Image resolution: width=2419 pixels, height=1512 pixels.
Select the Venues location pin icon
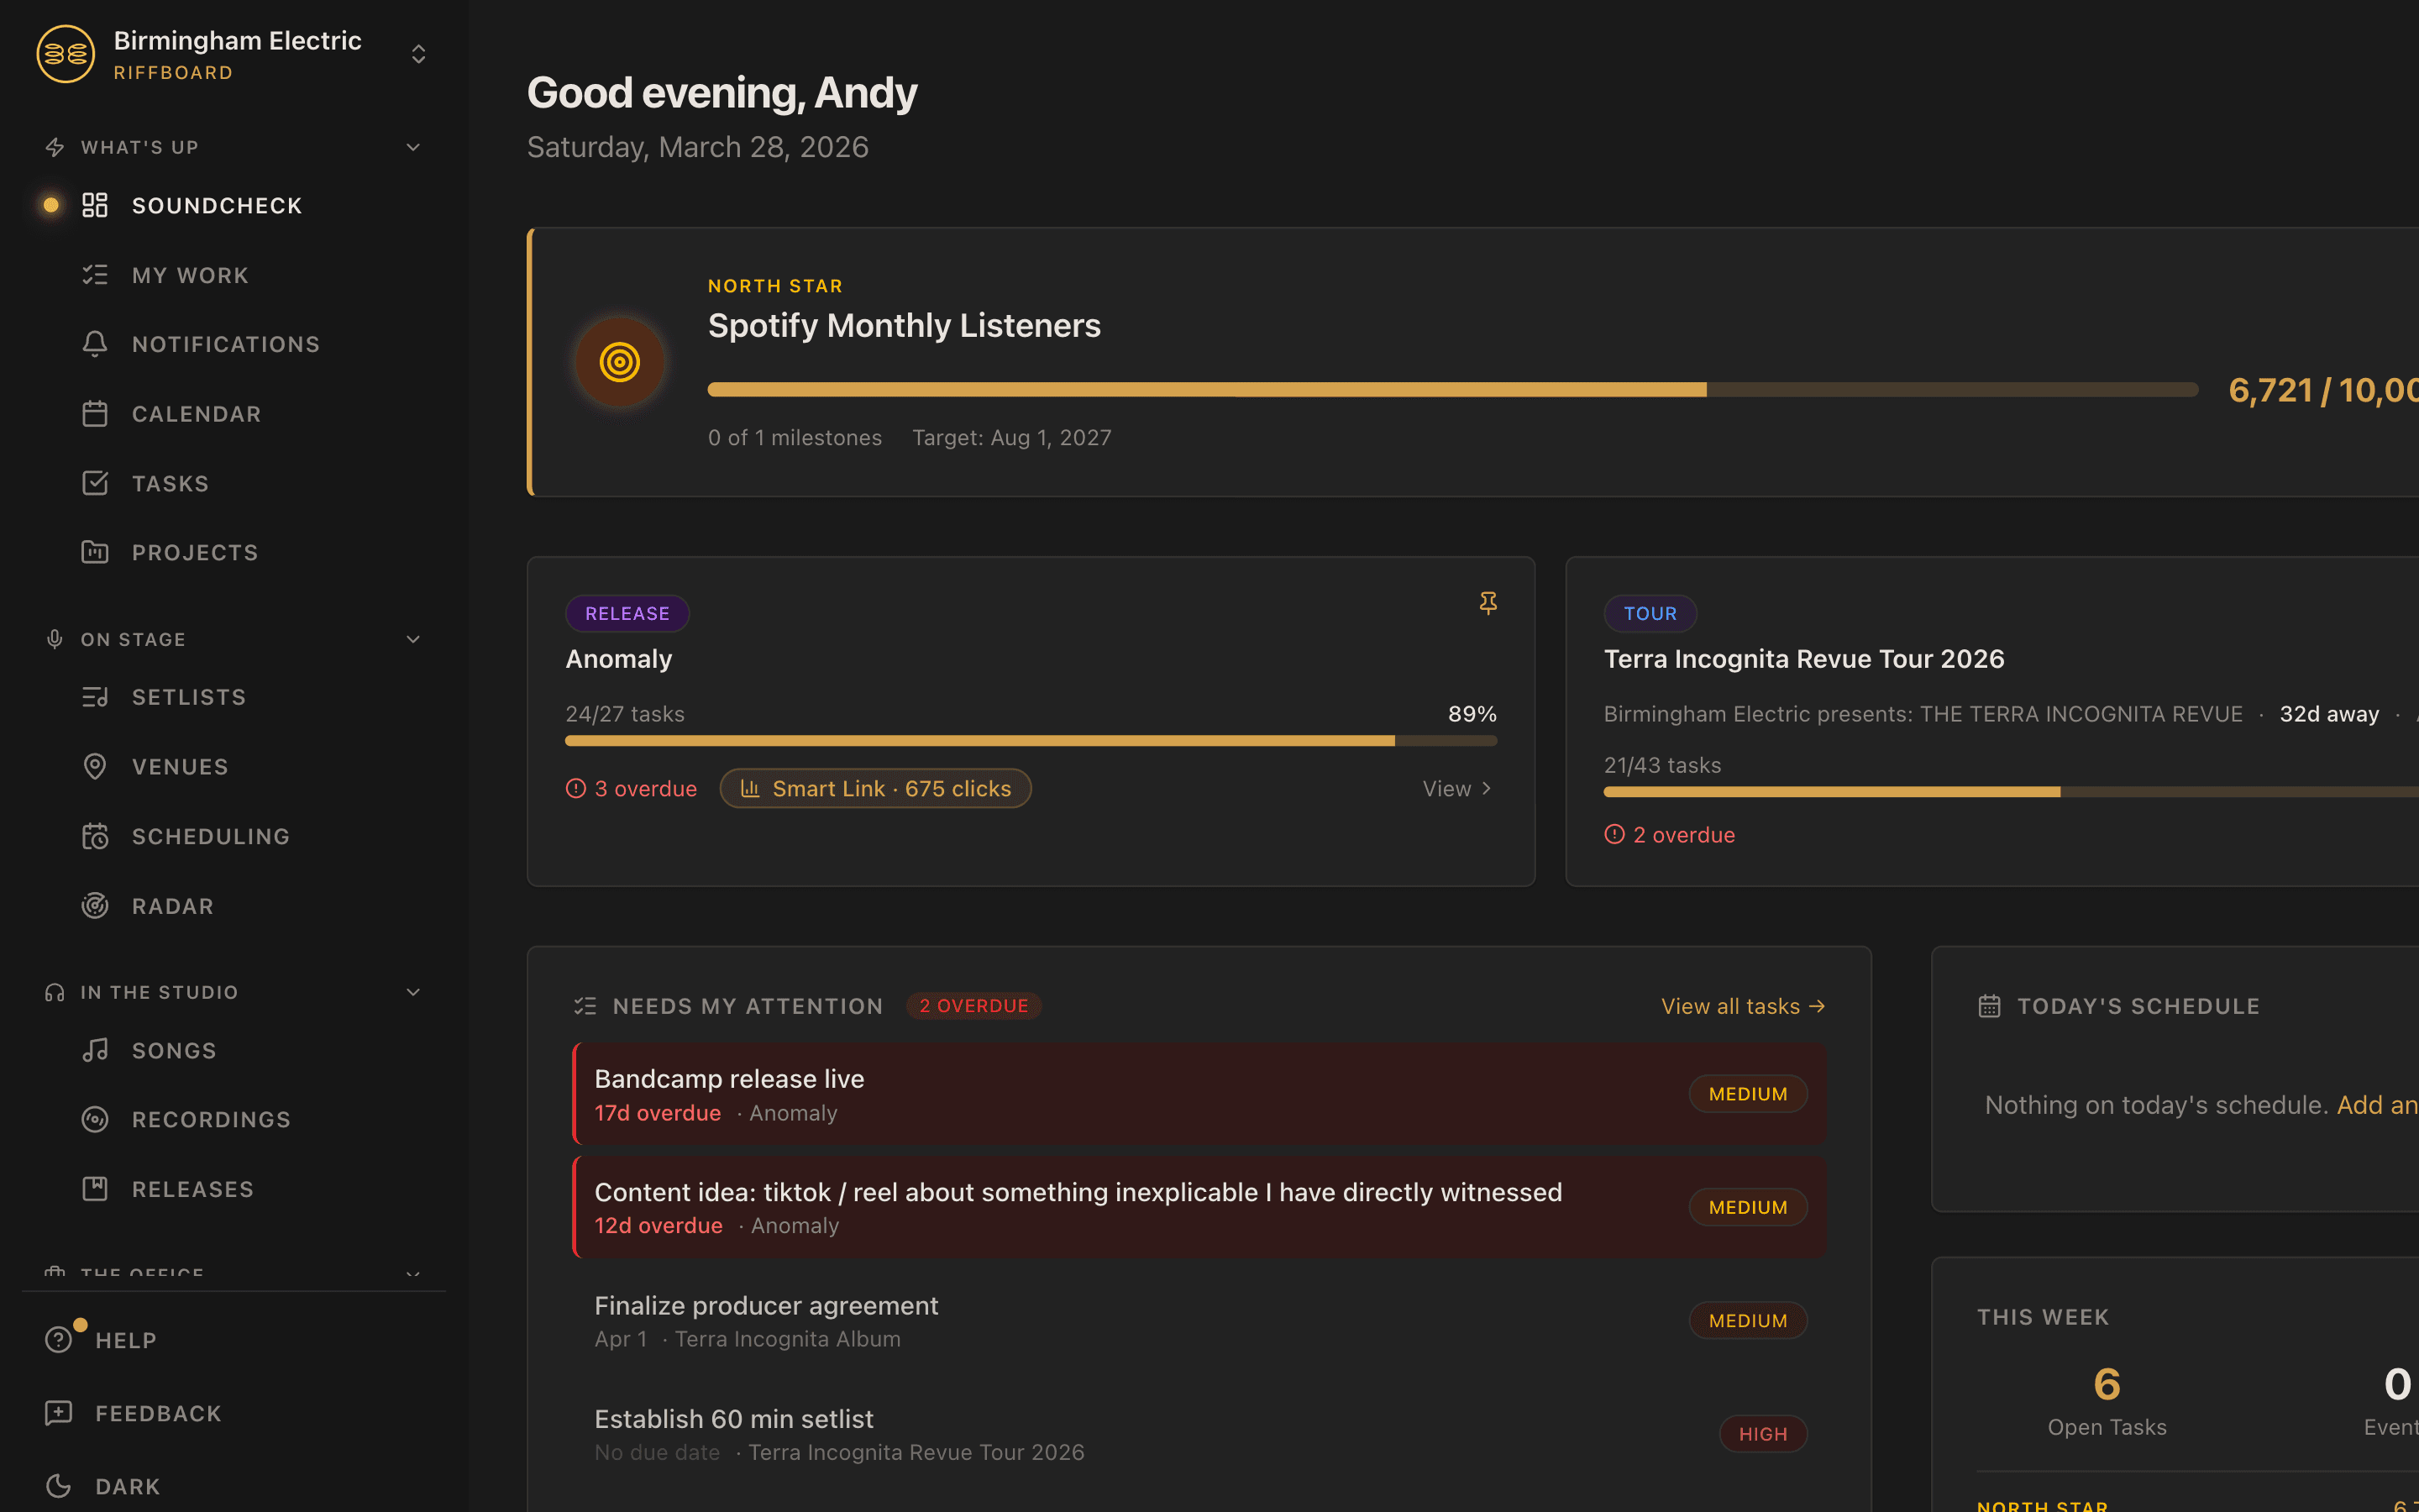[x=95, y=766]
